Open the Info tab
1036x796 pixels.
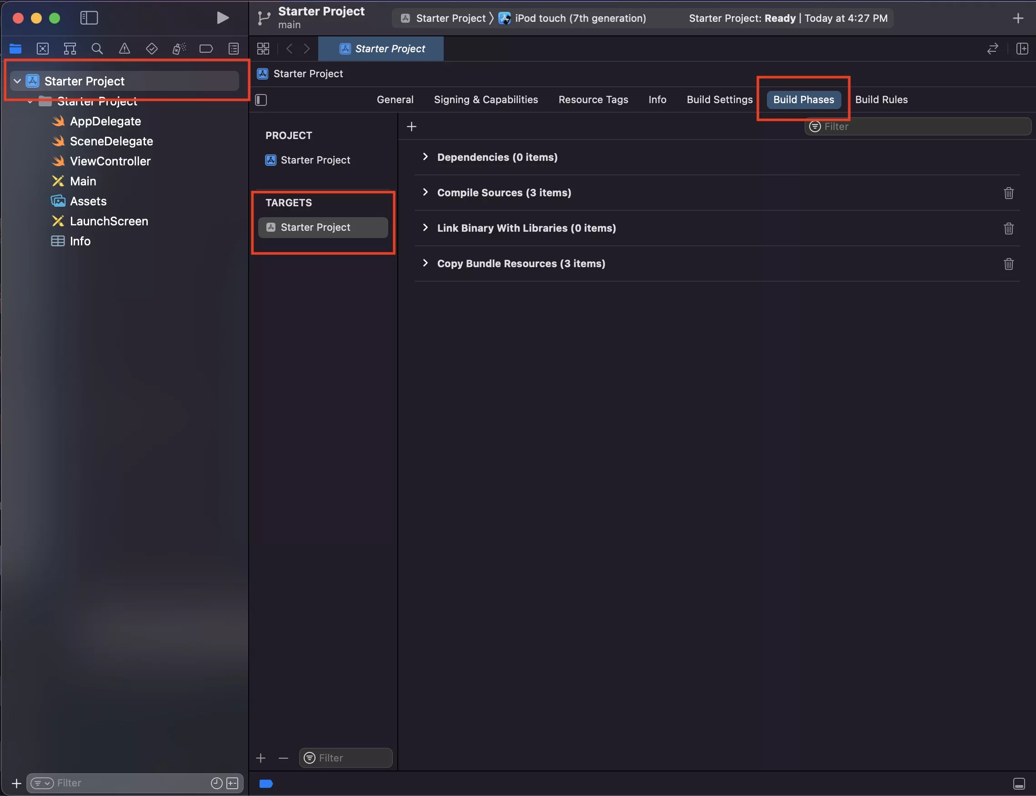(657, 99)
